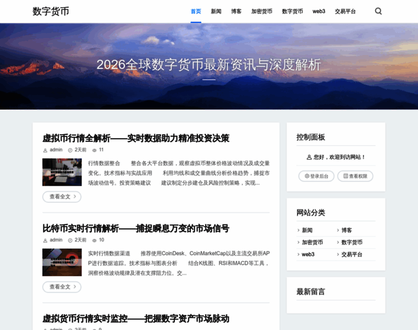Click author icon on 比特币实时行情解析 post

45,240
